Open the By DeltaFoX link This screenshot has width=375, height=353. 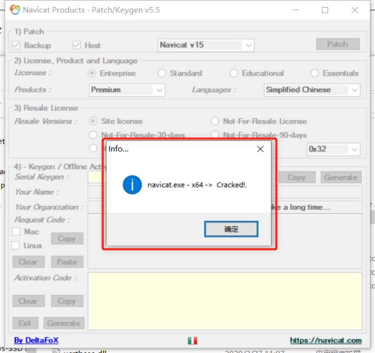(x=36, y=340)
